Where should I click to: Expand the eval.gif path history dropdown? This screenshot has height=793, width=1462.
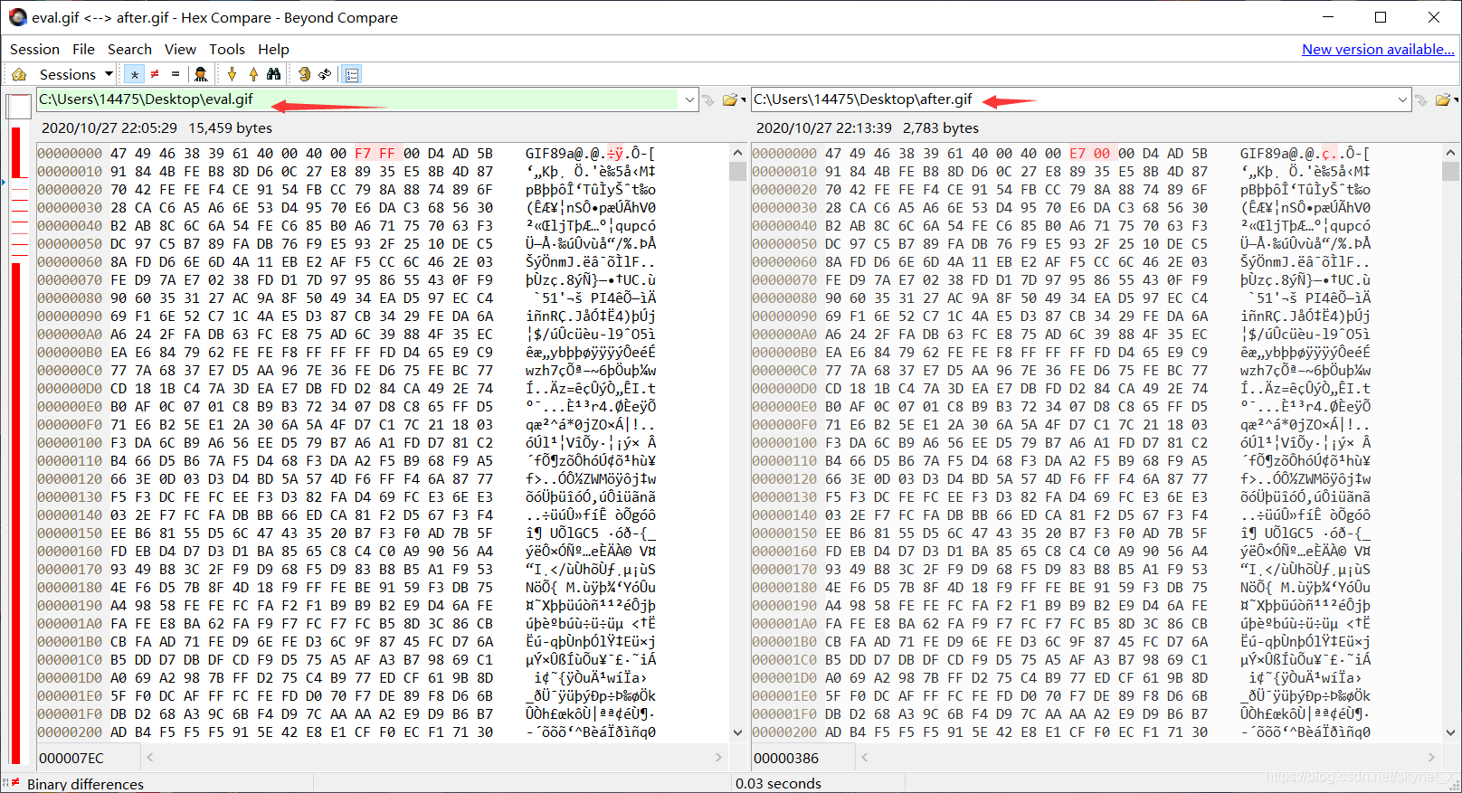(689, 99)
